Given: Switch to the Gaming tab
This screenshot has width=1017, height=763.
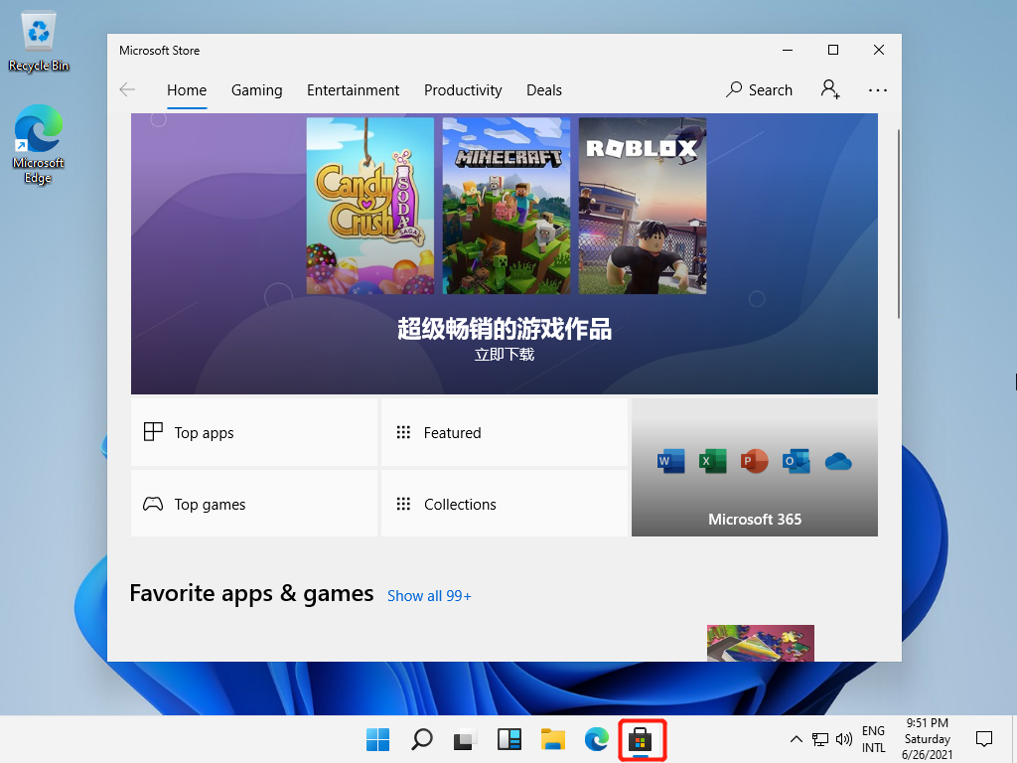Looking at the screenshot, I should tap(257, 90).
